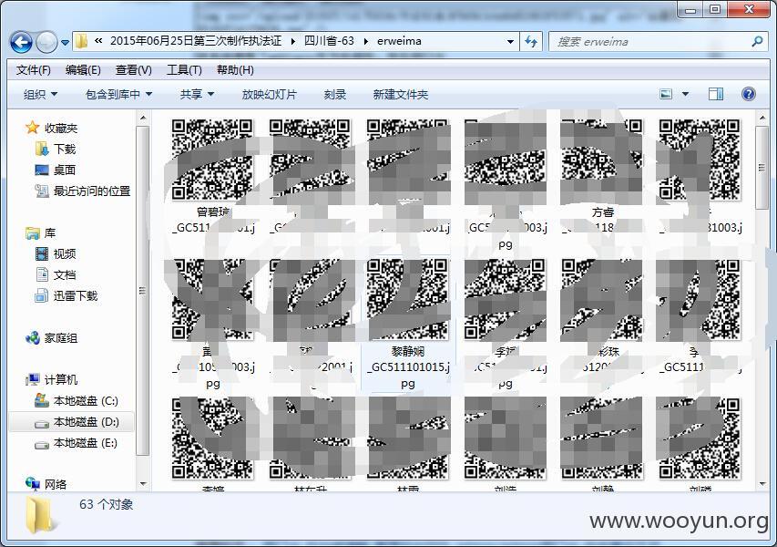This screenshot has height=547, width=777.
Task: Click the 桌面 monitor icon
Action: pyautogui.click(x=42, y=170)
